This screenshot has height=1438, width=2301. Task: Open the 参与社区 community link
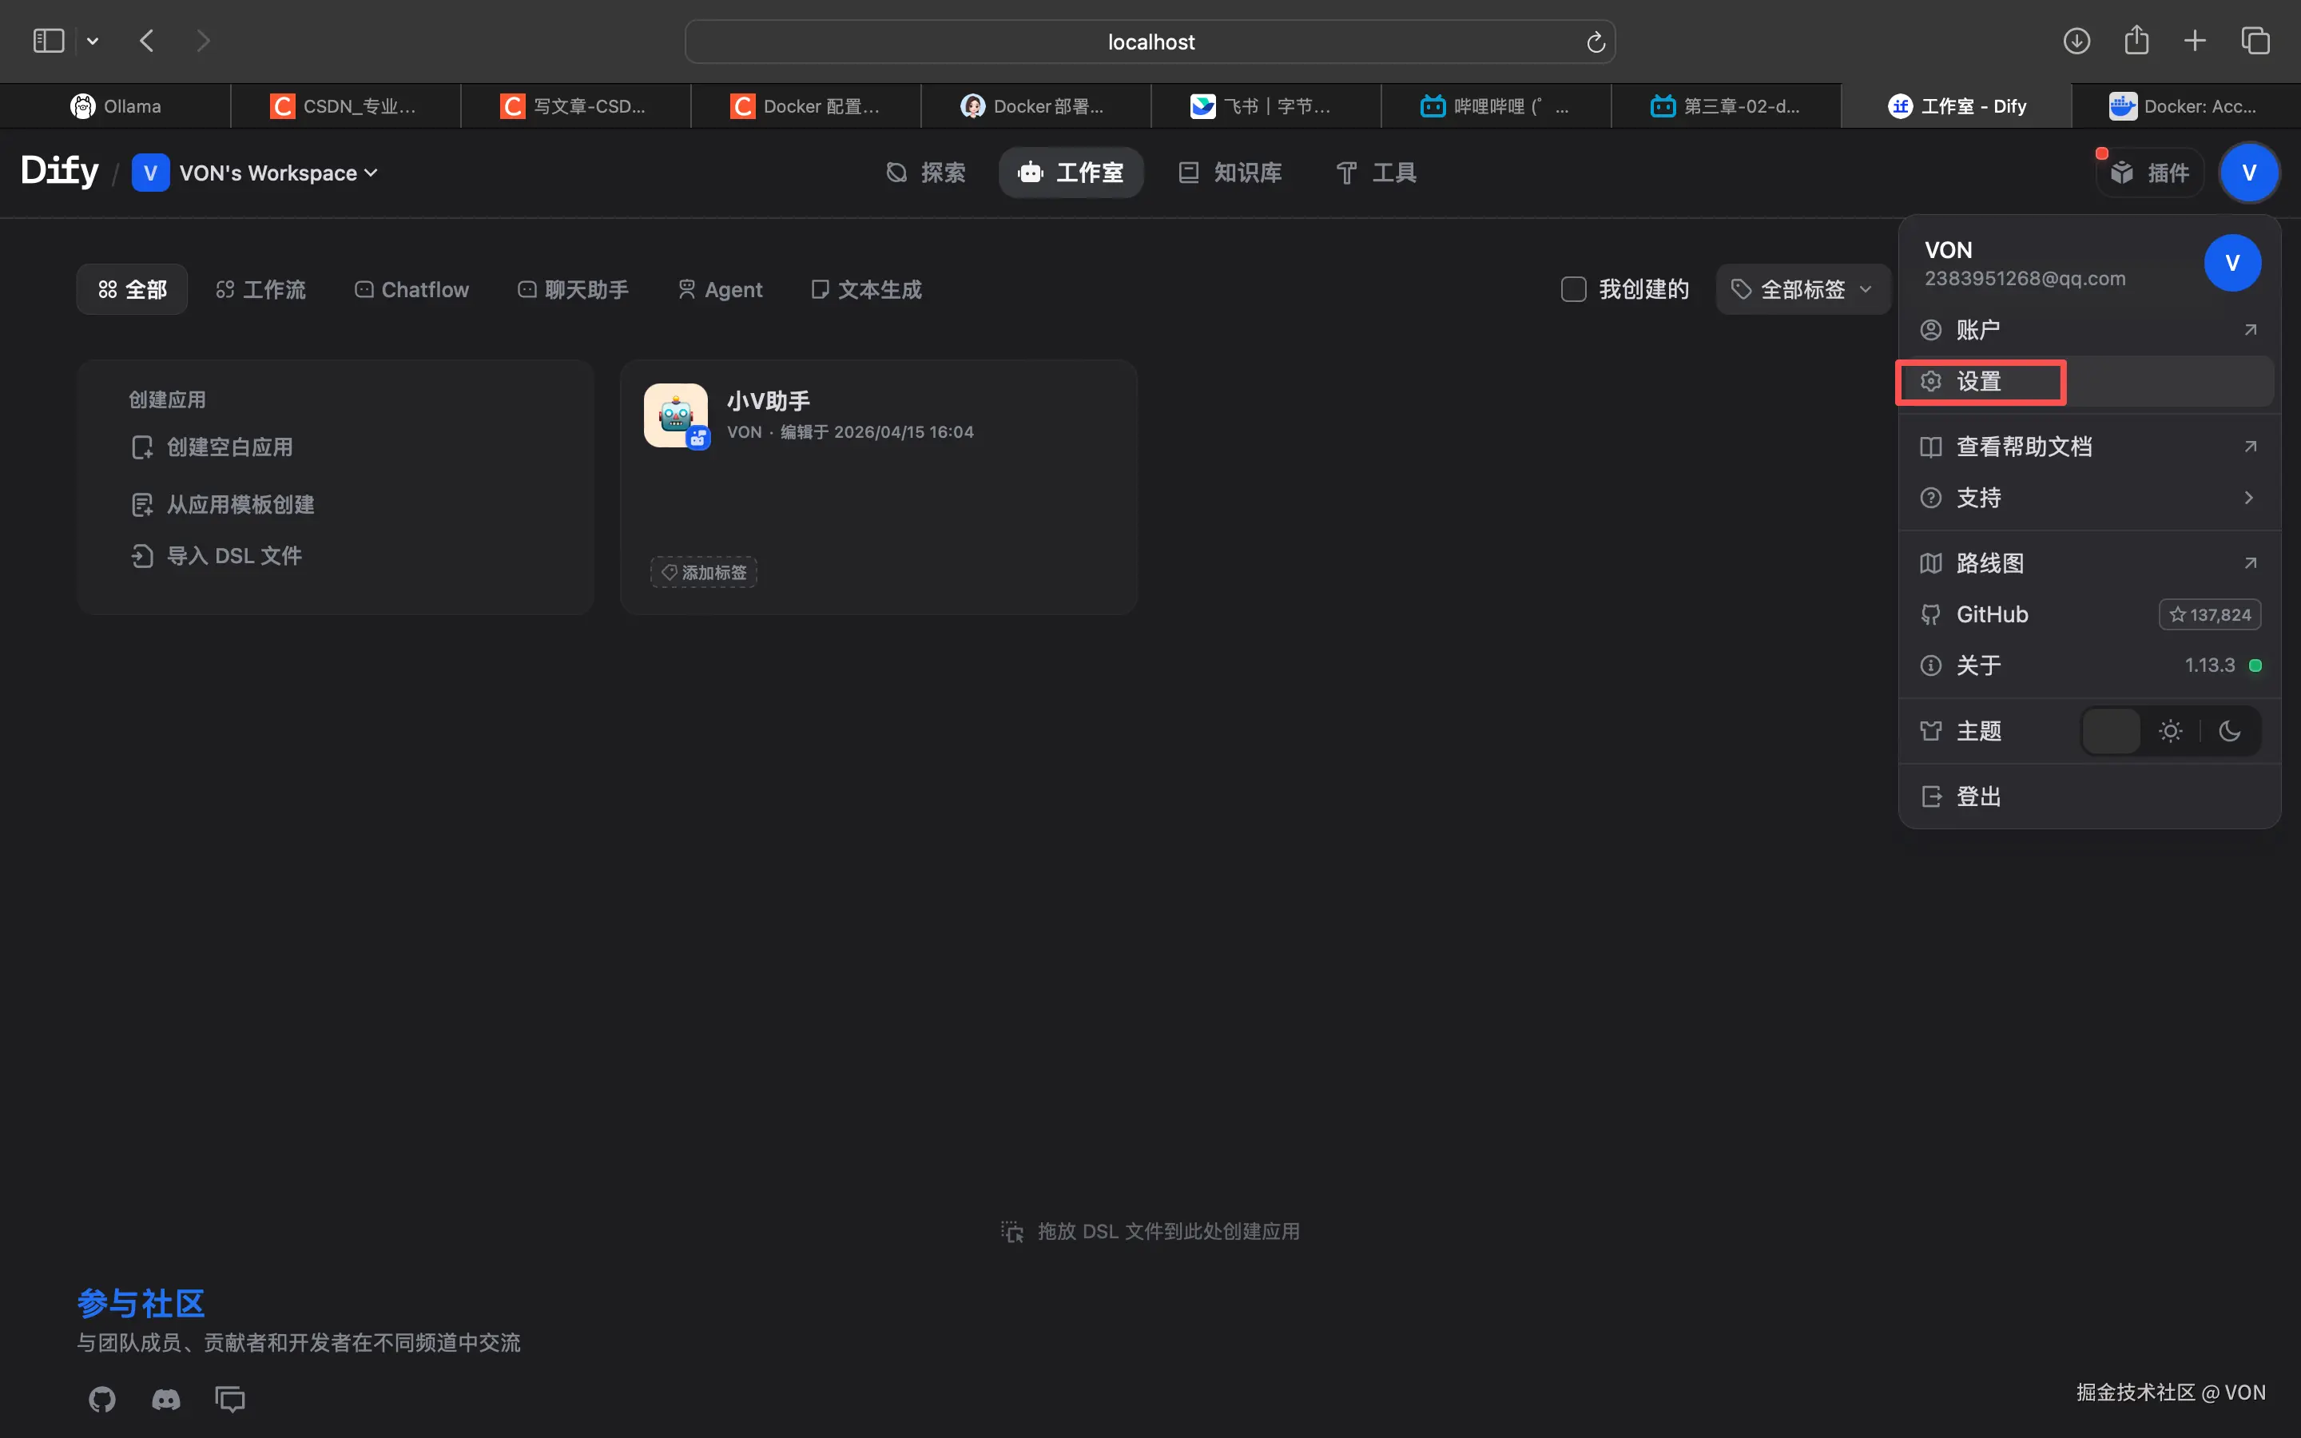[x=140, y=1302]
